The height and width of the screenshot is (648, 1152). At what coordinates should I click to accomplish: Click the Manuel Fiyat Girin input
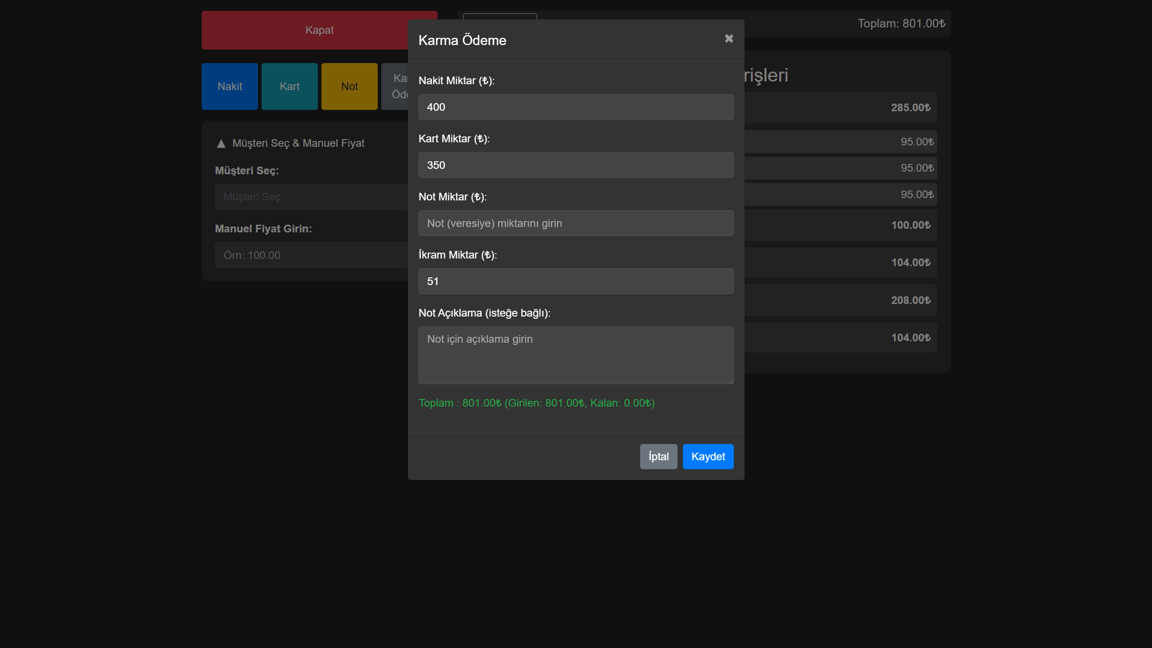[312, 255]
